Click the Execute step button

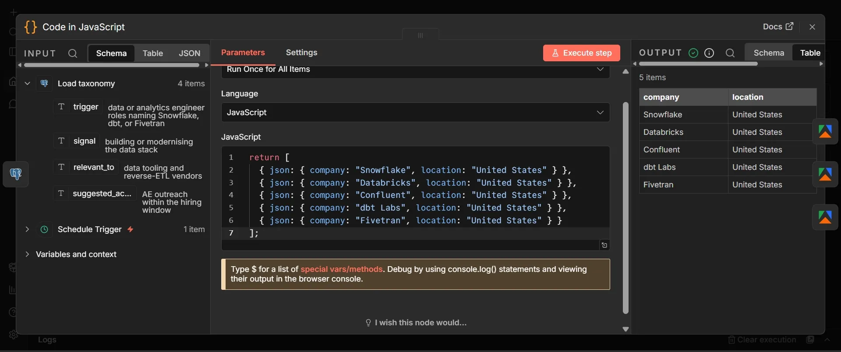[x=581, y=53]
